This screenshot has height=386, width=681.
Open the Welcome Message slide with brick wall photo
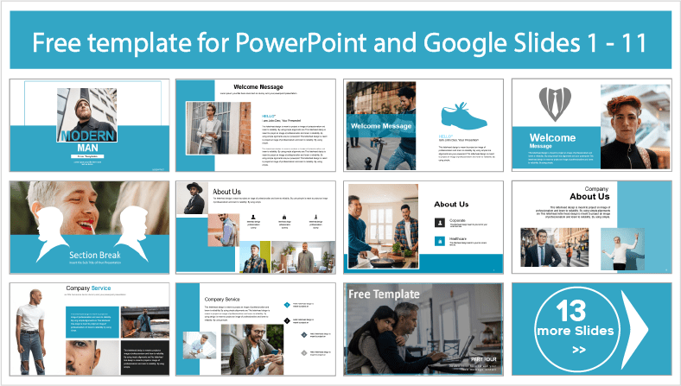256,125
